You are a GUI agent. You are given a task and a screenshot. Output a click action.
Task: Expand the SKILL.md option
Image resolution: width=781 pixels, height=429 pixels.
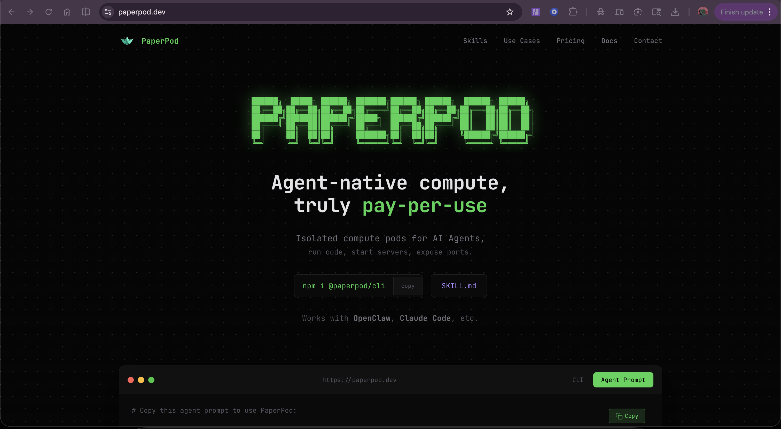coord(458,285)
